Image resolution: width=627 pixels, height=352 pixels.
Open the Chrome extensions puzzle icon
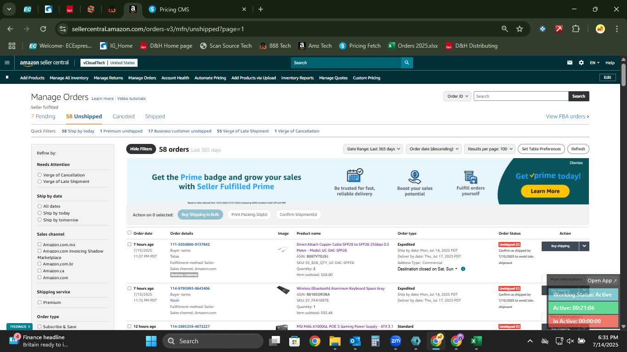click(x=576, y=29)
